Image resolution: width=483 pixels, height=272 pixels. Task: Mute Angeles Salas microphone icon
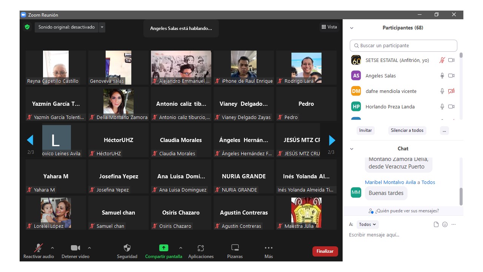442,76
